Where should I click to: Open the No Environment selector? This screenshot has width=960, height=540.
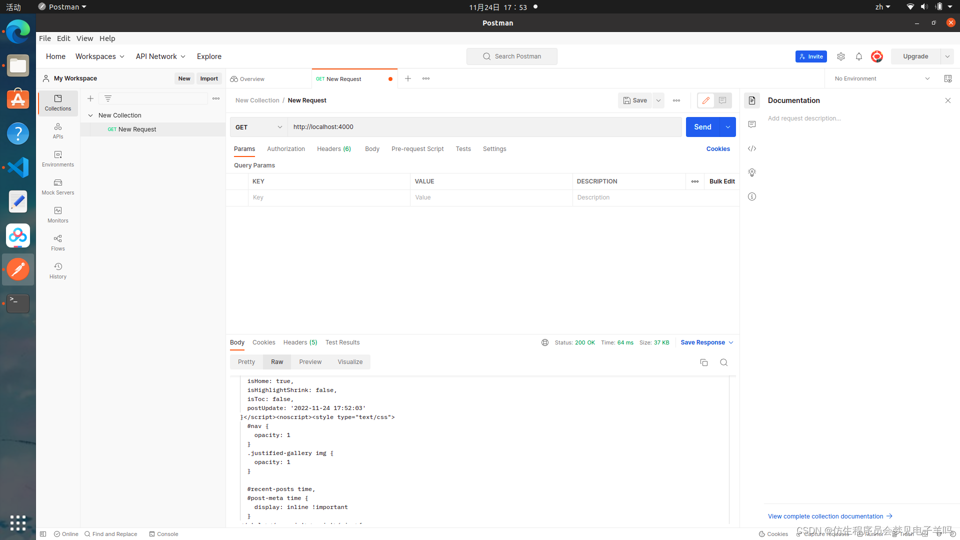882,78
